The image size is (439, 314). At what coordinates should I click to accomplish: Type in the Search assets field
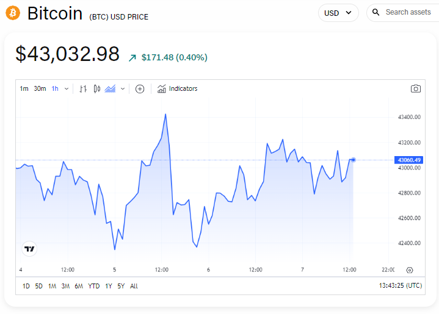pyautogui.click(x=408, y=12)
